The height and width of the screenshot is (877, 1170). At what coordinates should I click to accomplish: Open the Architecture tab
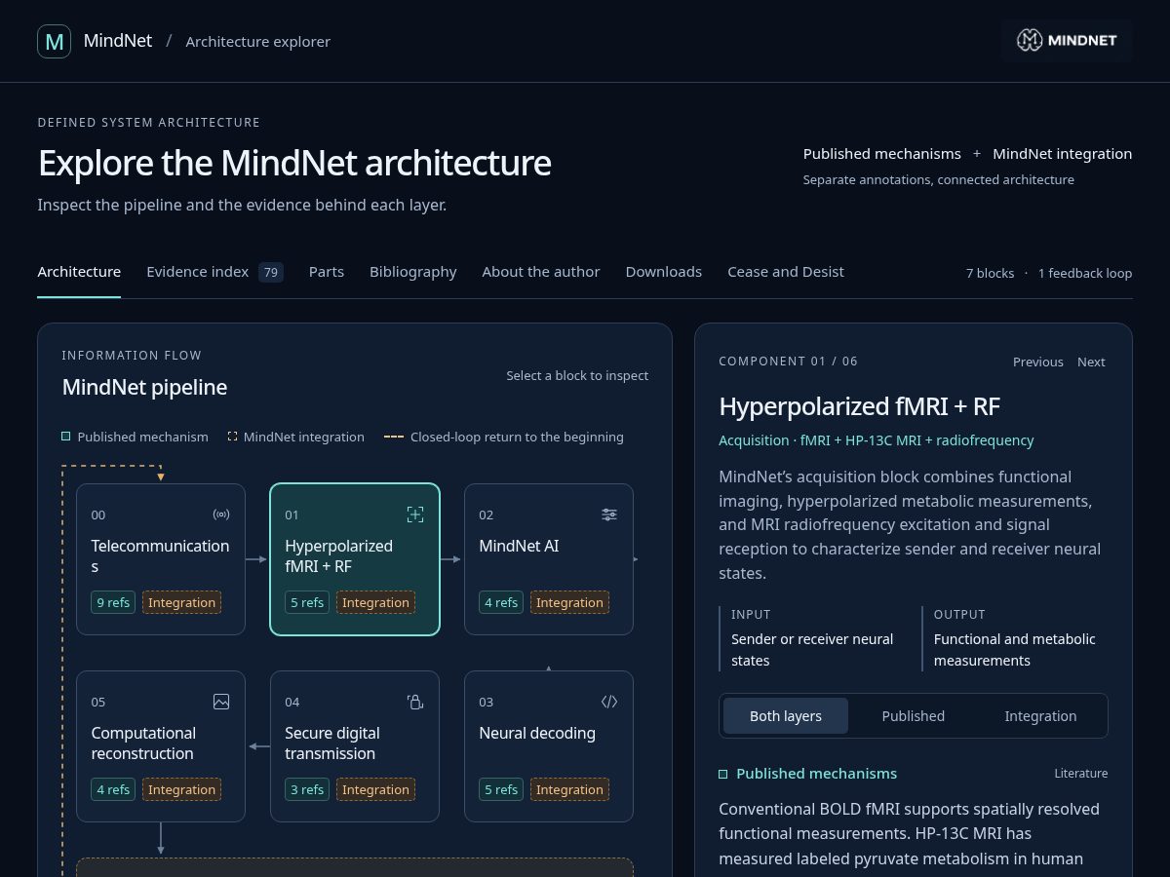pyautogui.click(x=79, y=272)
